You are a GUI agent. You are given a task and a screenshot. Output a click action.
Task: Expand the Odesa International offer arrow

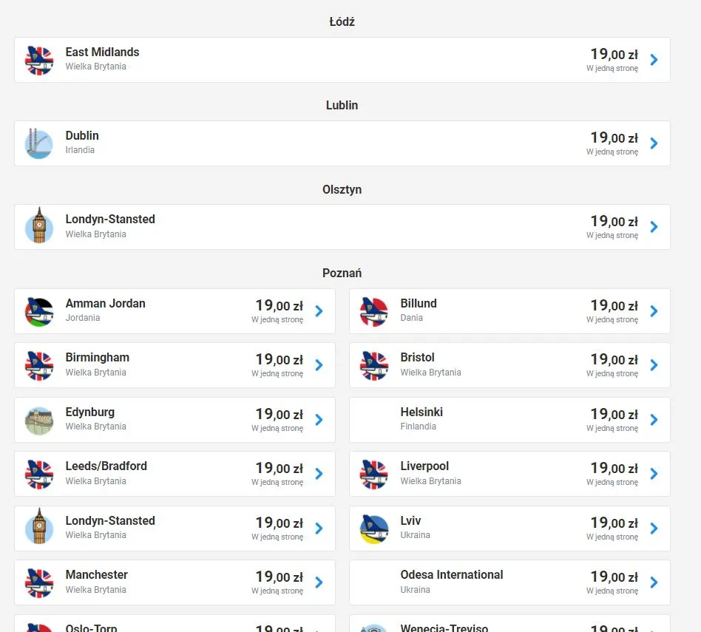pyautogui.click(x=654, y=582)
